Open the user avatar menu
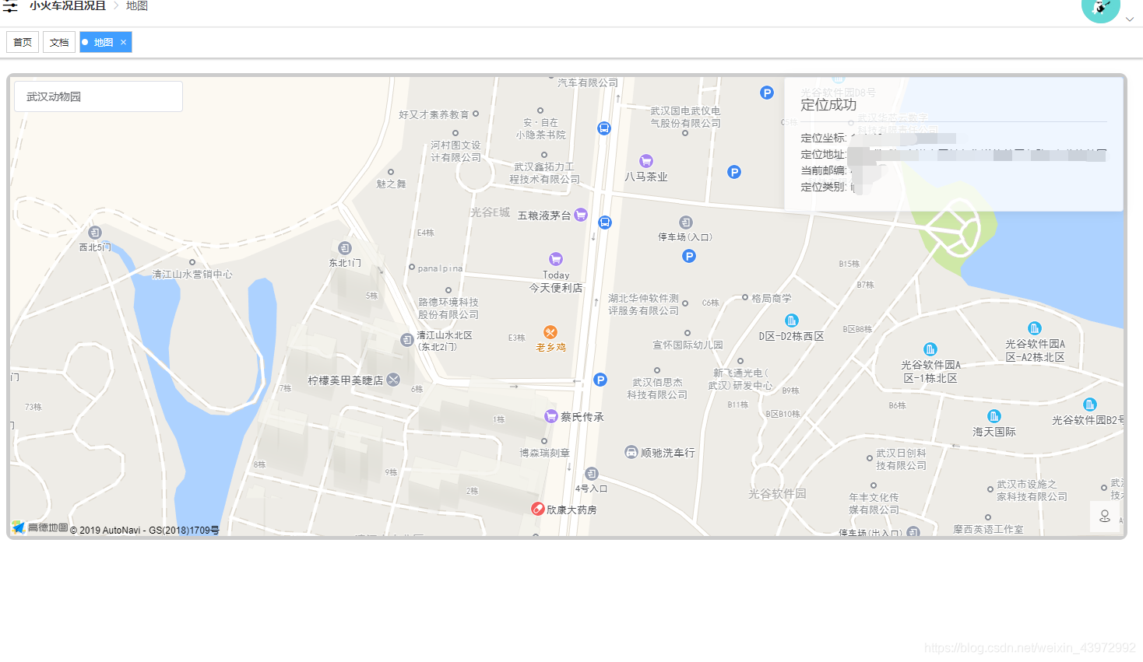This screenshot has width=1143, height=662. 1101,8
